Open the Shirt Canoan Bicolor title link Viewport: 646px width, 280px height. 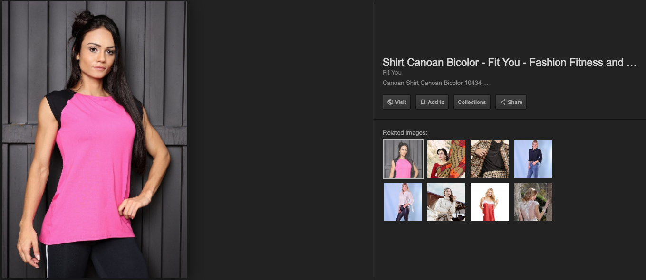[510, 62]
